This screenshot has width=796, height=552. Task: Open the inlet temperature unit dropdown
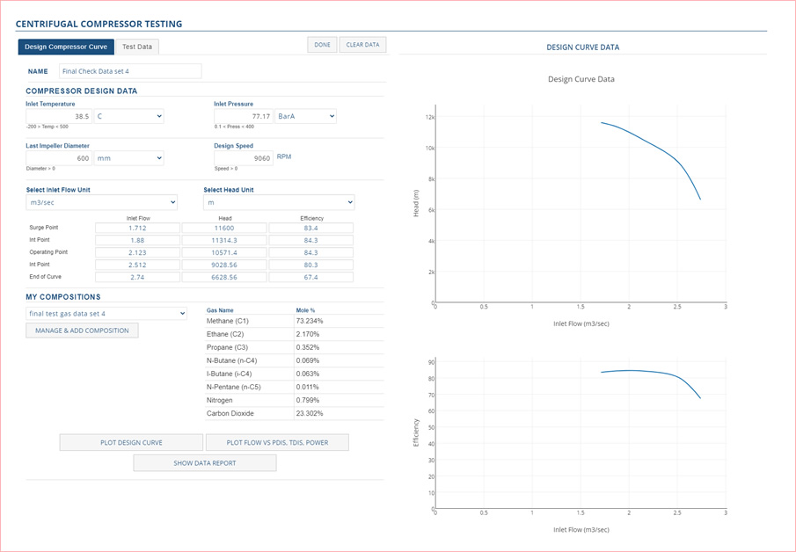coord(128,116)
